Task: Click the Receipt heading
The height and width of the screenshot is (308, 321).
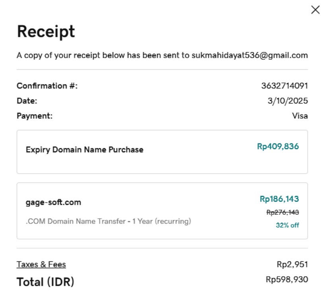Action: point(46,31)
